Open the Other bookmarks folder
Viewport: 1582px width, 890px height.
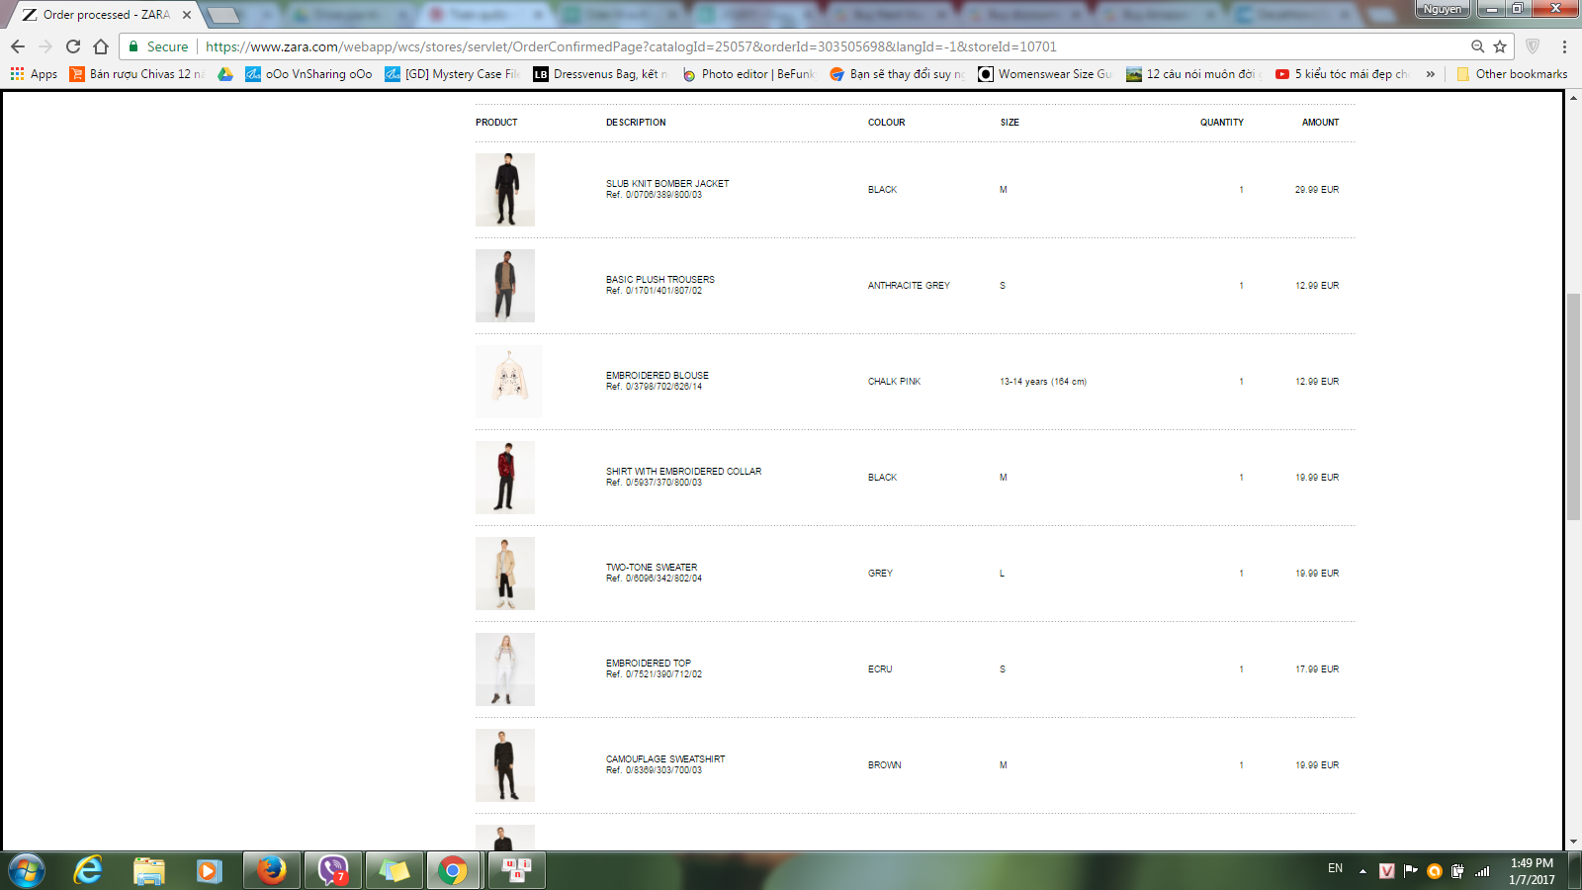coord(1512,74)
